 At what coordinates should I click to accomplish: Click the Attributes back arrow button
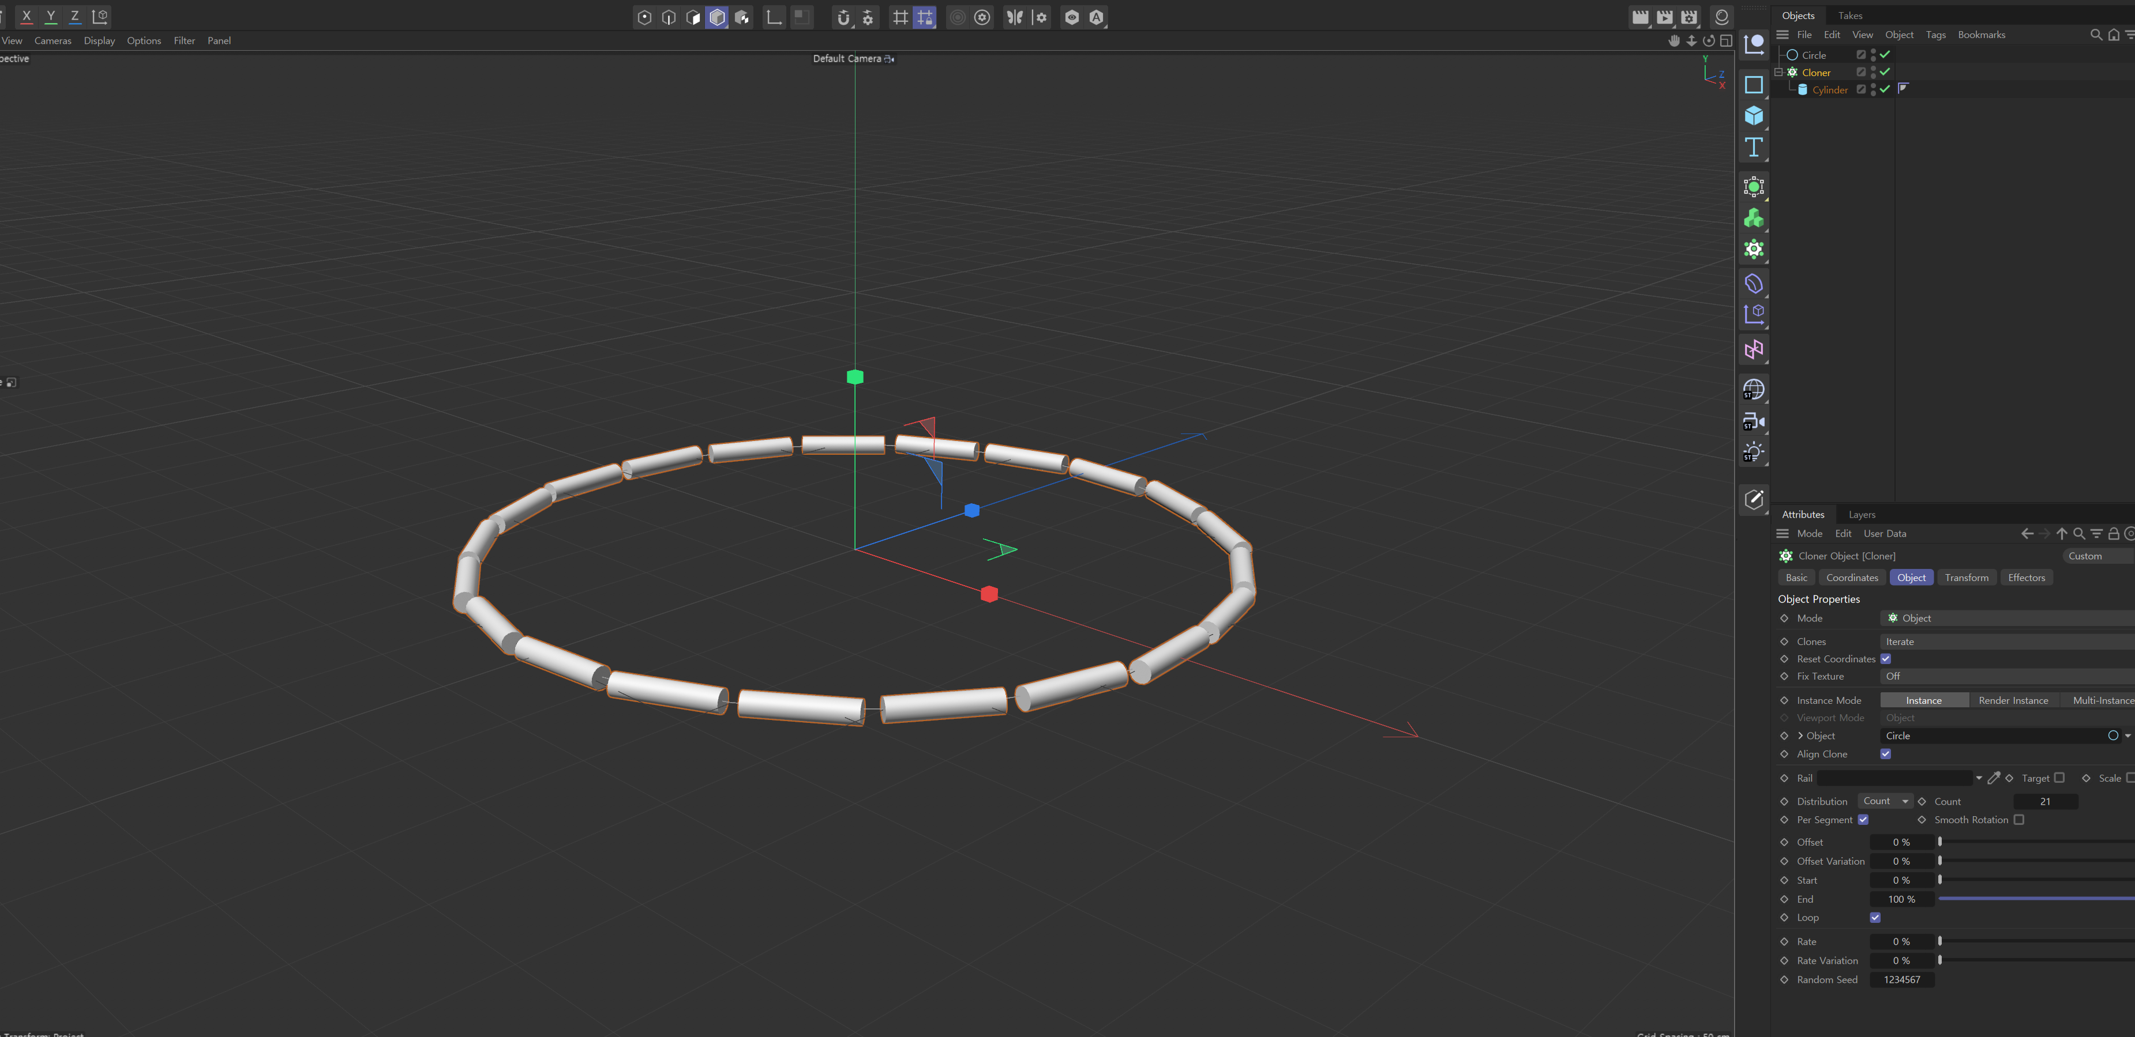point(2027,533)
